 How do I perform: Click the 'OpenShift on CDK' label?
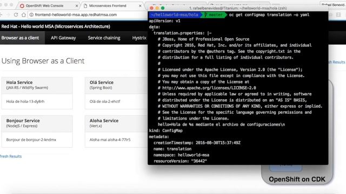click(297, 179)
